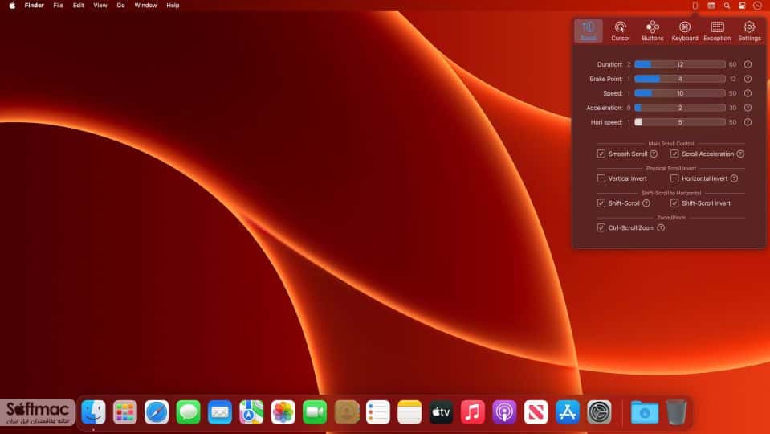Open News from the Dock
The width and height of the screenshot is (770, 434).
(536, 411)
